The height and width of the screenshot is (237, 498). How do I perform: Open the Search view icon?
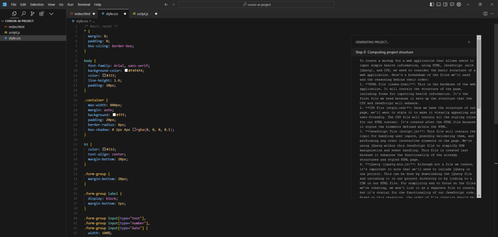pos(24,14)
